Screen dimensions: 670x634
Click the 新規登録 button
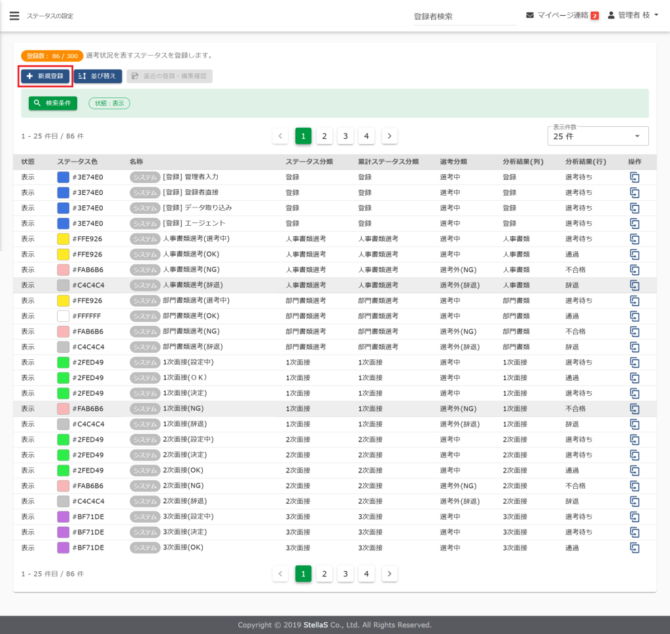tap(45, 76)
